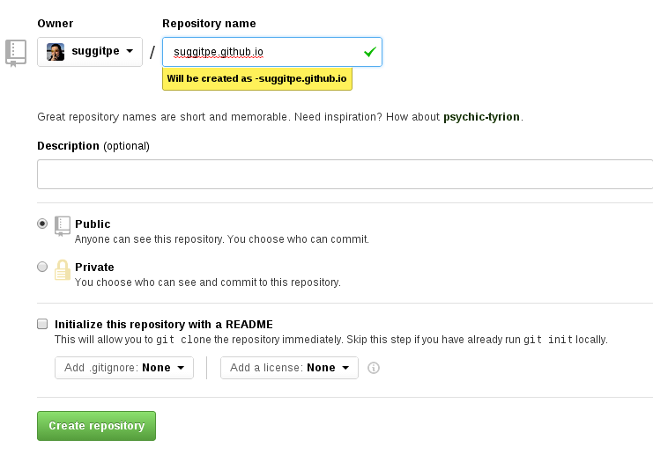Select the Private visibility radio button

(42, 268)
